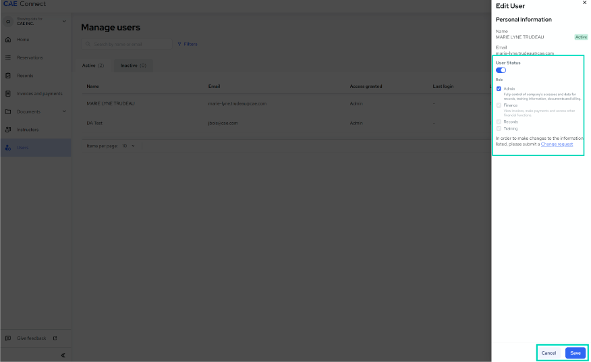Click Admin access cell for DA Test
Image resolution: width=591 pixels, height=362 pixels.
pos(356,123)
